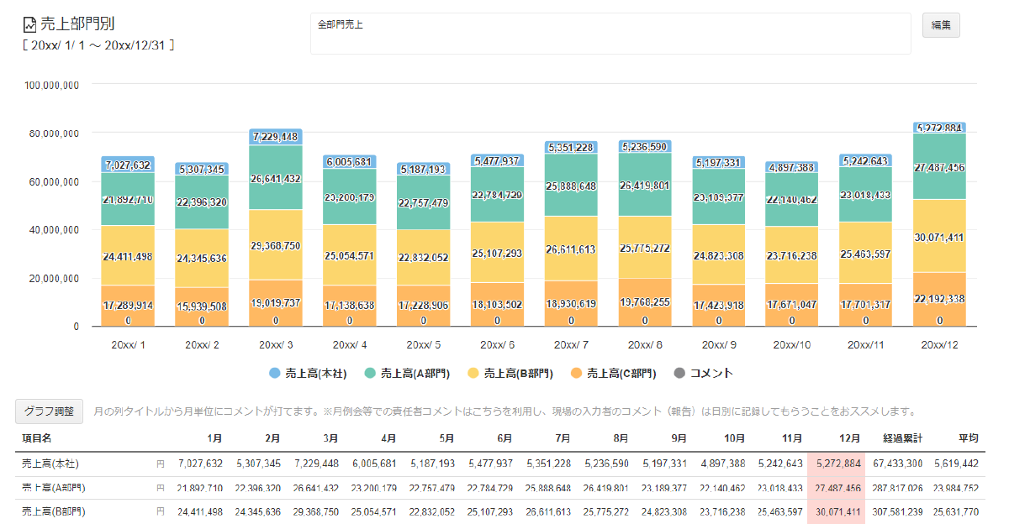Image resolution: width=1009 pixels, height=524 pixels.
Task: Click the 20xx/ 6 x-axis label
Action: click(x=497, y=345)
